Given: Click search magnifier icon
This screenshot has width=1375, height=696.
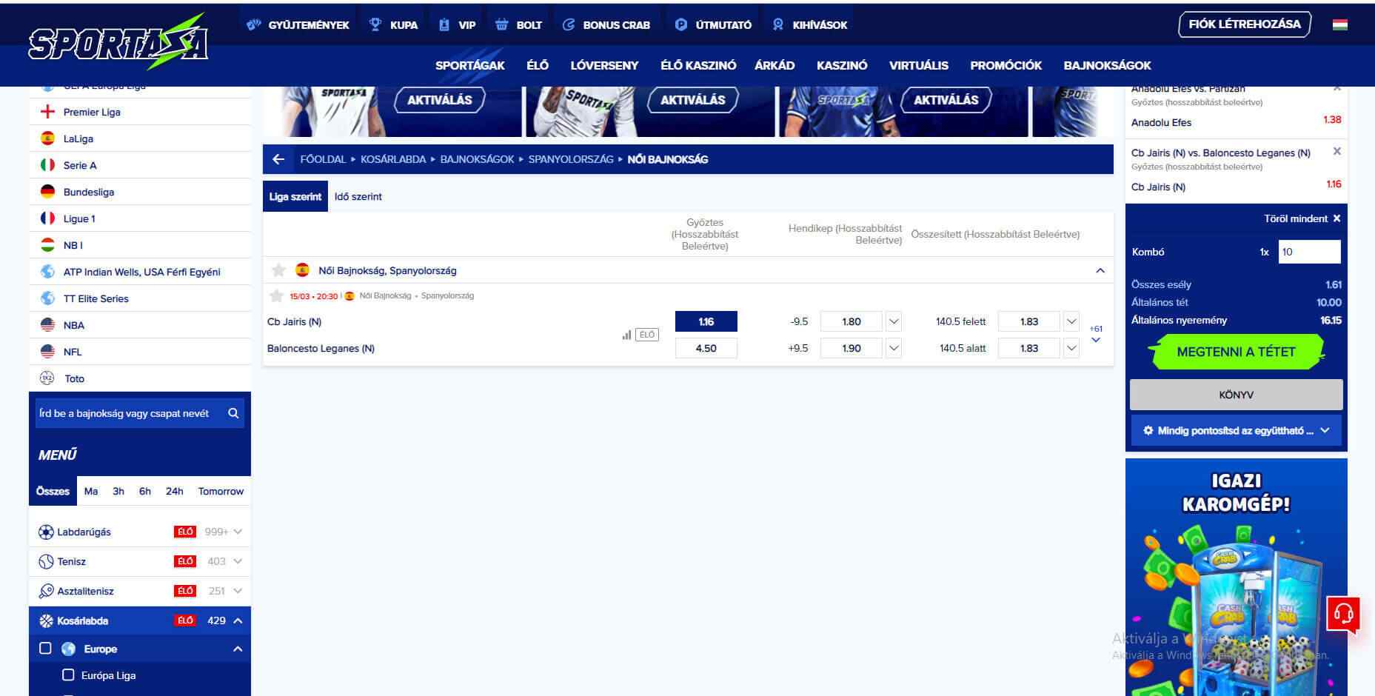Looking at the screenshot, I should [233, 413].
